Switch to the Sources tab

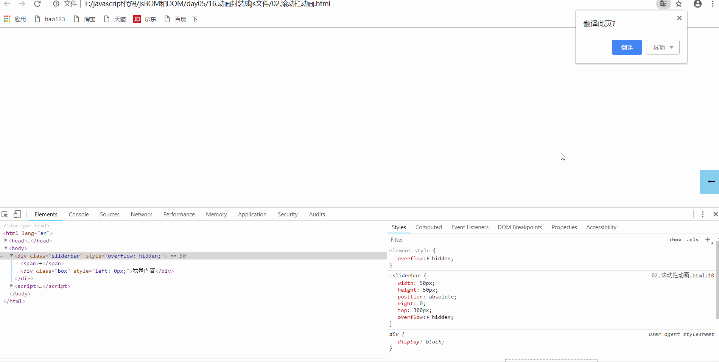point(110,214)
